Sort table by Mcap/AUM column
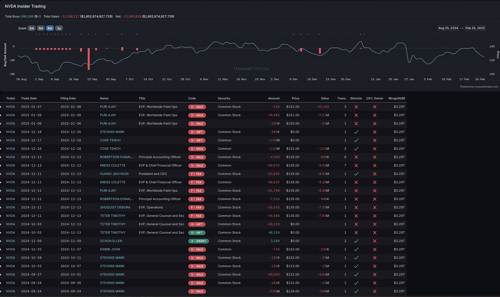Screen dimensions: 500x297 point(397,98)
